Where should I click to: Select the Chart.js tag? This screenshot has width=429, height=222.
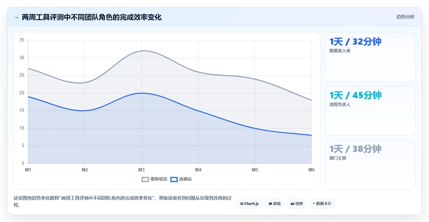coord(249,204)
